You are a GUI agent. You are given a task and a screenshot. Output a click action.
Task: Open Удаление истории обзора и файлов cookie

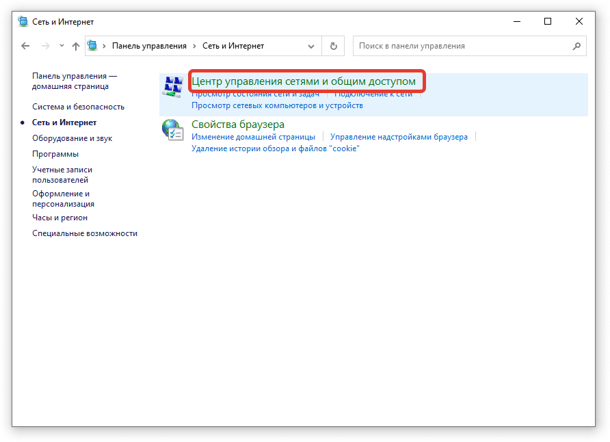276,148
